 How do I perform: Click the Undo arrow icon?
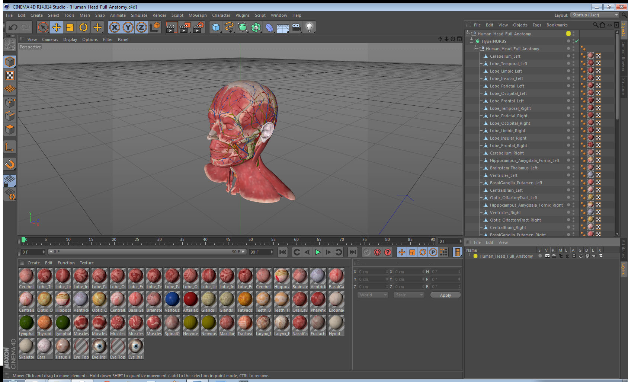tap(13, 27)
